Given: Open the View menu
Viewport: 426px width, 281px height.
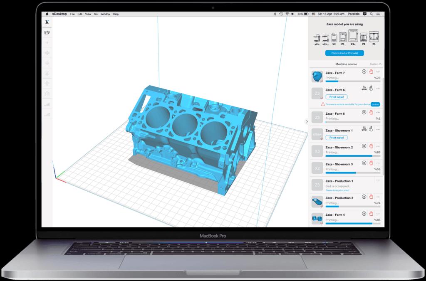Looking at the screenshot, I should click(x=88, y=14).
